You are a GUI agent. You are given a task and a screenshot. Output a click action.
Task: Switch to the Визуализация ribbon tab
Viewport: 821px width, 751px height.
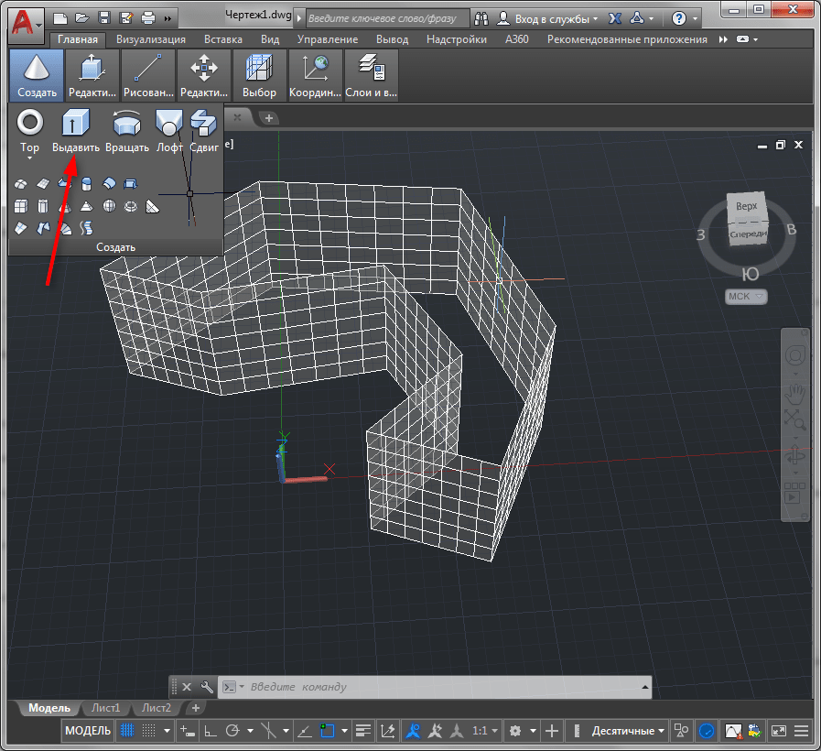pyautogui.click(x=150, y=39)
